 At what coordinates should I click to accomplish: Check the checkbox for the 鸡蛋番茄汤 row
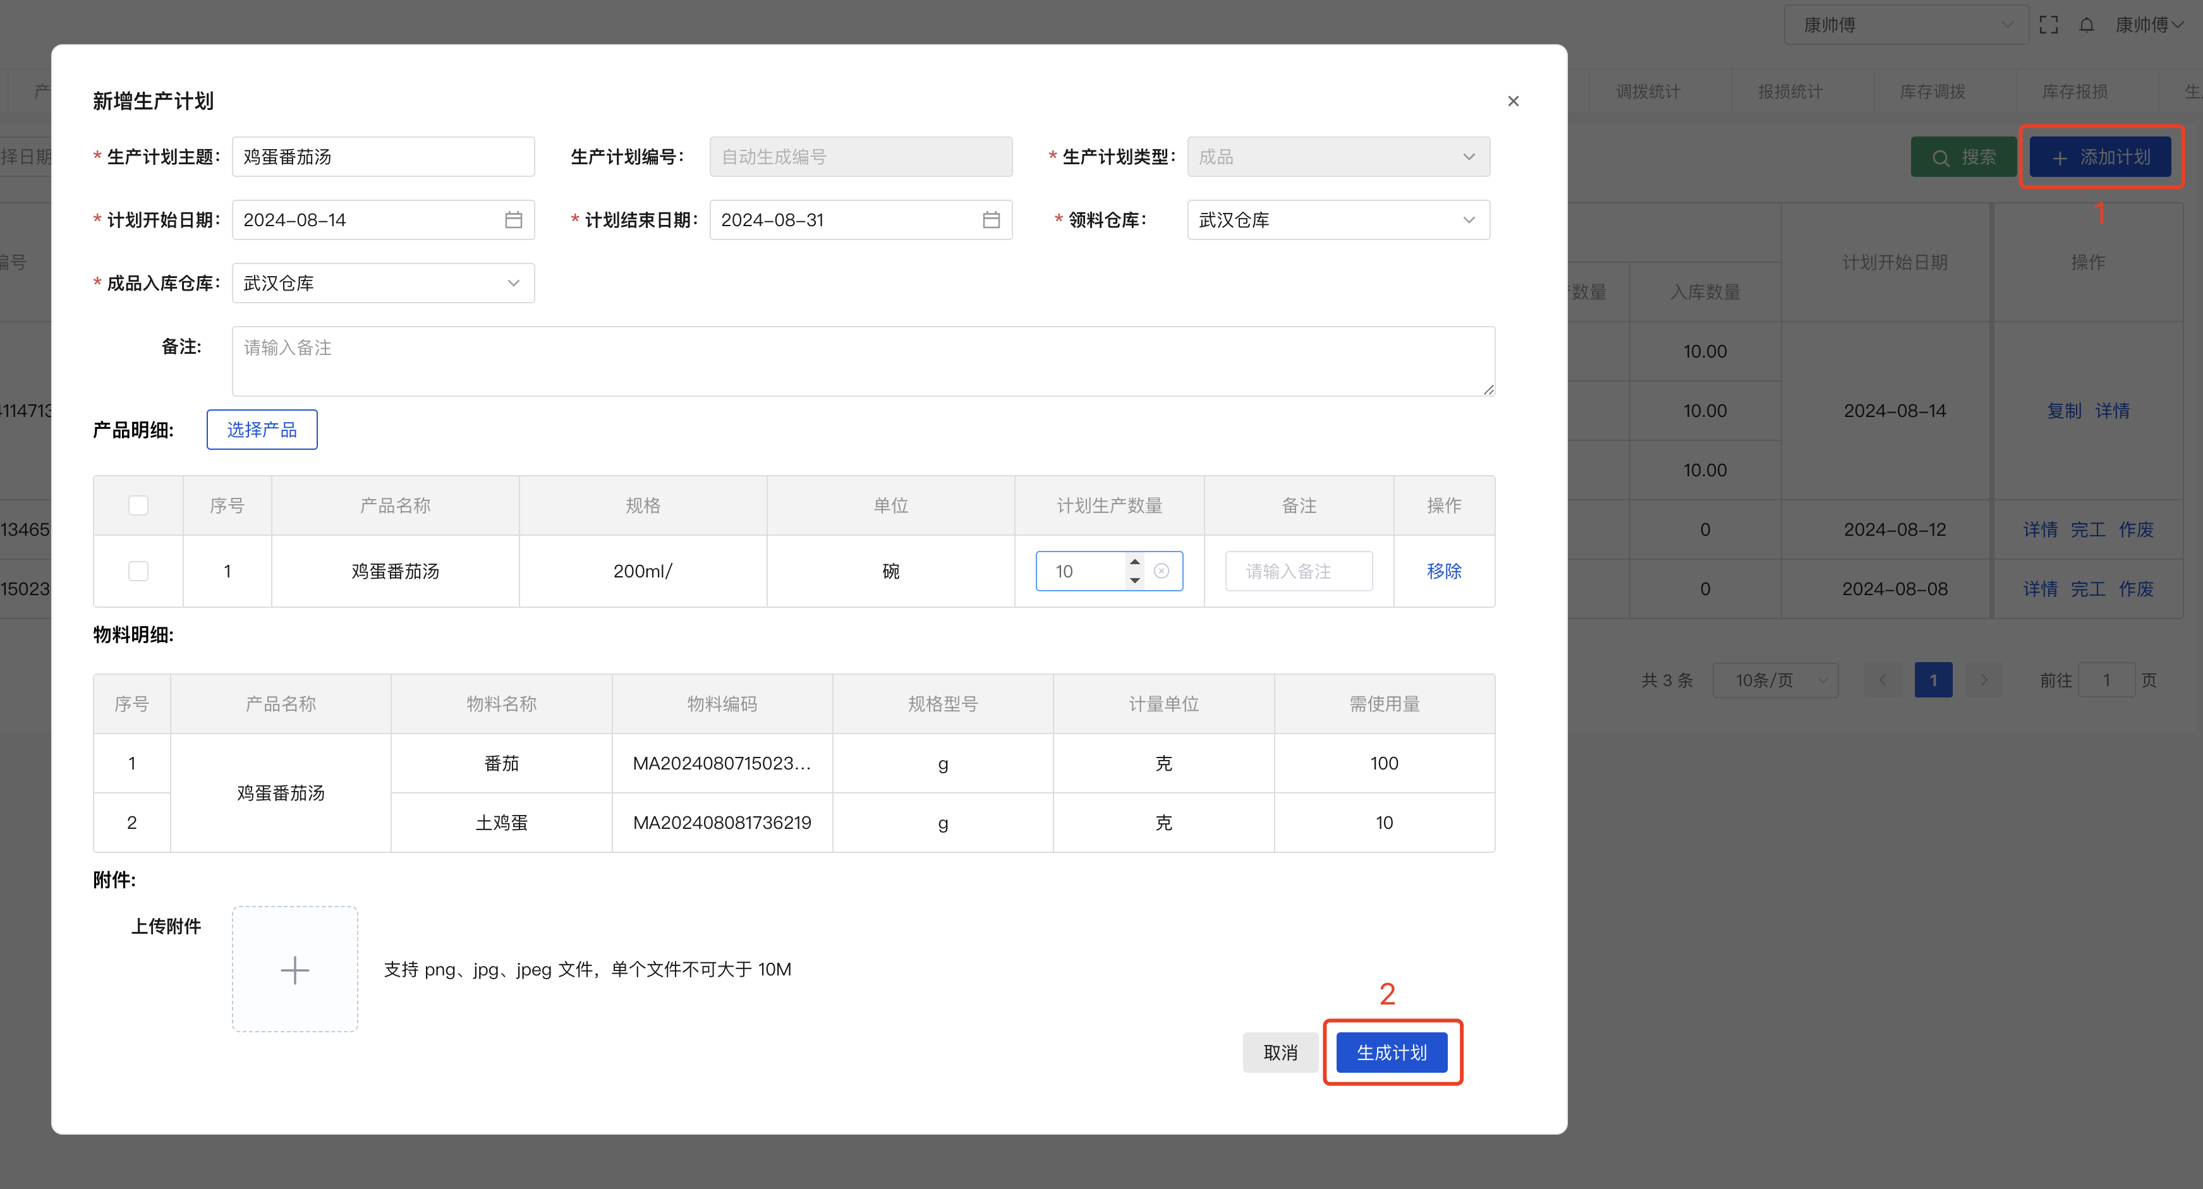[x=138, y=571]
